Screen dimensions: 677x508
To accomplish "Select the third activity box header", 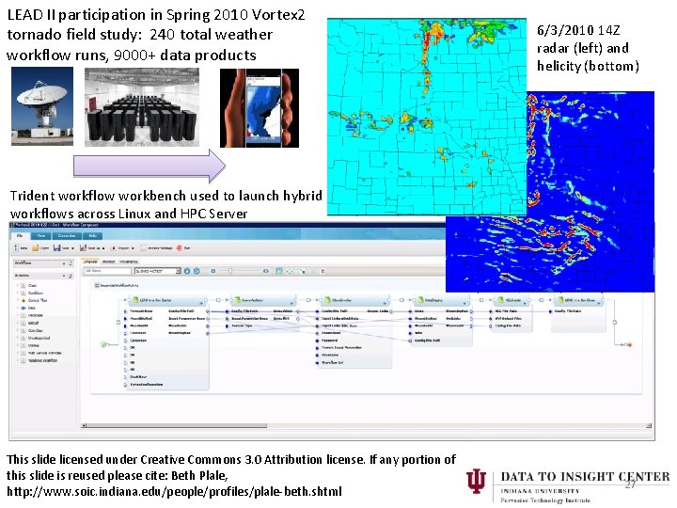I will (x=355, y=300).
